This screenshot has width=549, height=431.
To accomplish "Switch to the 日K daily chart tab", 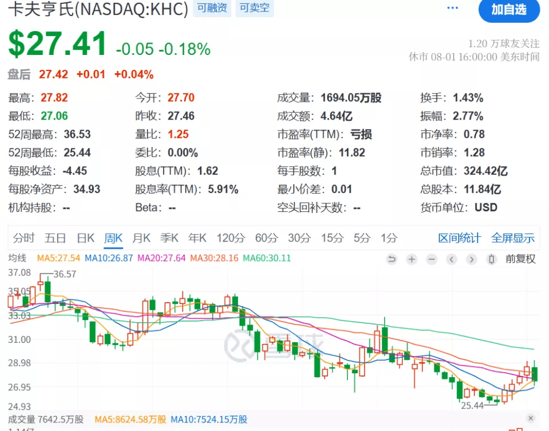I will point(85,238).
